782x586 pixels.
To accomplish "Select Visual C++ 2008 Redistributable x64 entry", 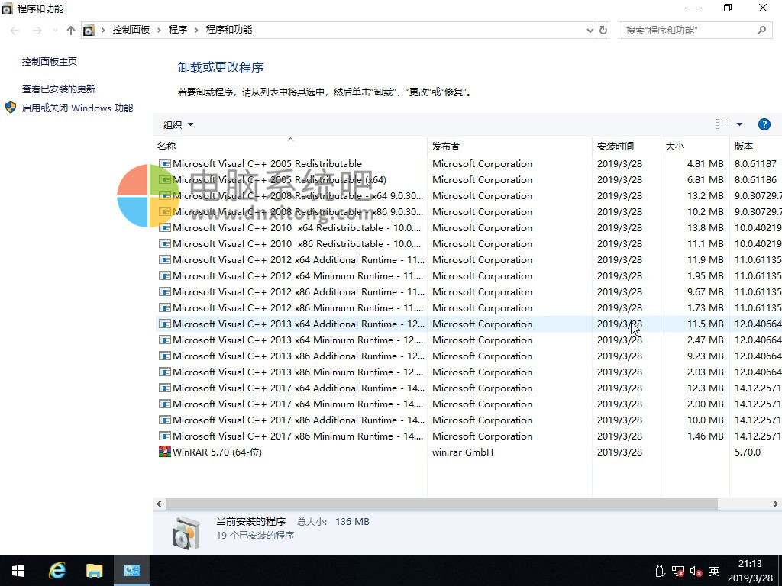I will pyautogui.click(x=469, y=195).
